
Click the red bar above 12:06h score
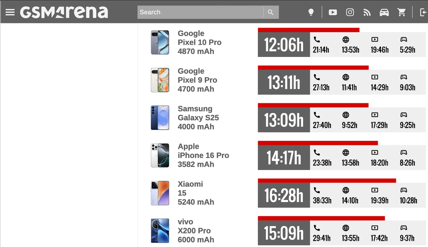pyautogui.click(x=308, y=30)
